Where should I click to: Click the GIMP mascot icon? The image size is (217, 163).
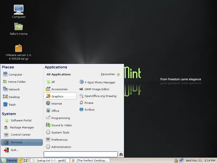tap(81, 89)
